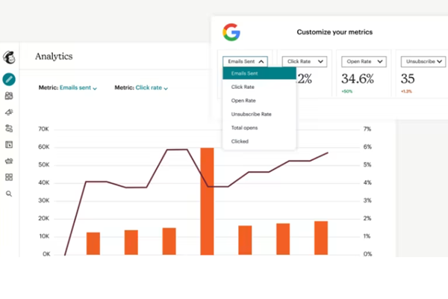Open the Unsubscribe card dropdown
Image resolution: width=448 pixels, height=299 pixels.
pos(424,61)
